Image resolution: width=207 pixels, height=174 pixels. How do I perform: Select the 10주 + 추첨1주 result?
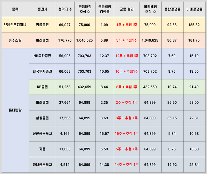coord(127,71)
